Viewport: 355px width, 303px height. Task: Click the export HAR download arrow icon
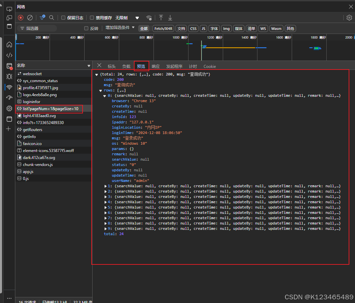pos(170,18)
